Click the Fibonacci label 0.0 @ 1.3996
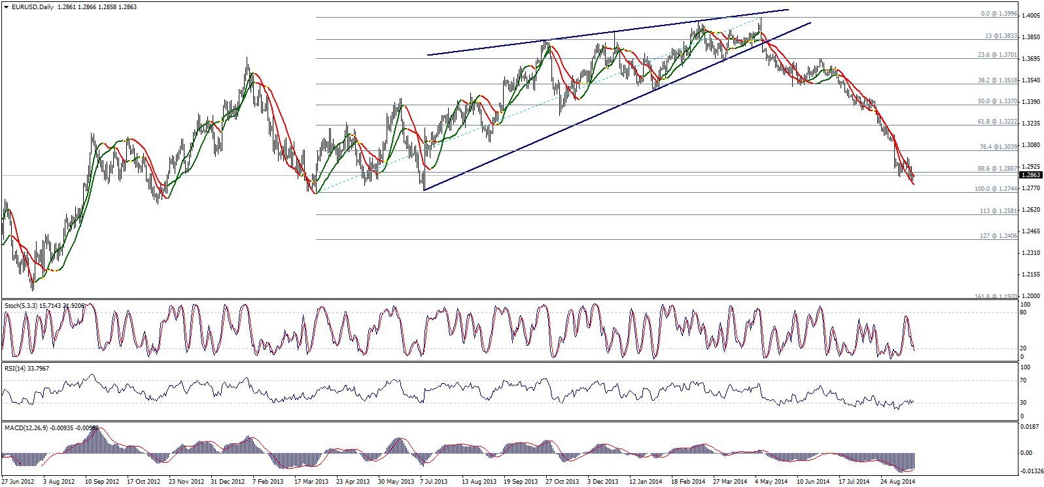 click(999, 14)
